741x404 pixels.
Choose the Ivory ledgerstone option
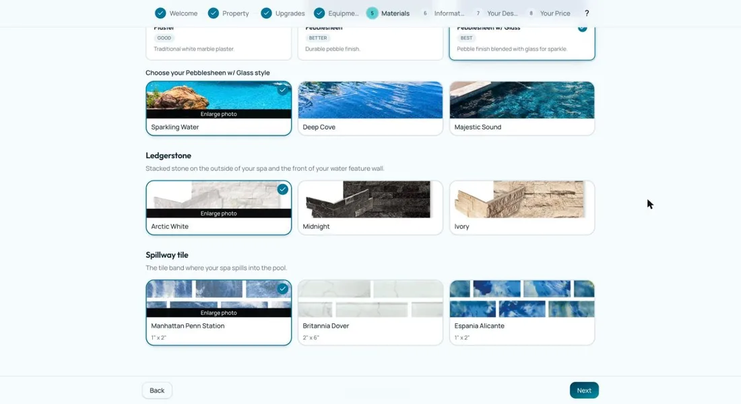[x=522, y=207]
